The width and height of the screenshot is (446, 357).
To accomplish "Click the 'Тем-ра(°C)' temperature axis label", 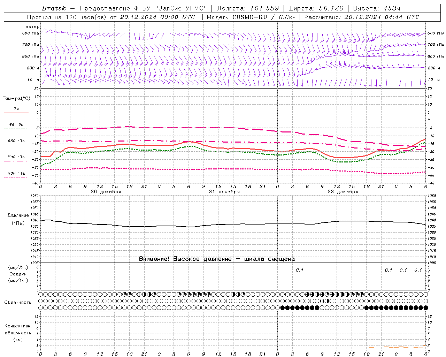I will click(16, 99).
